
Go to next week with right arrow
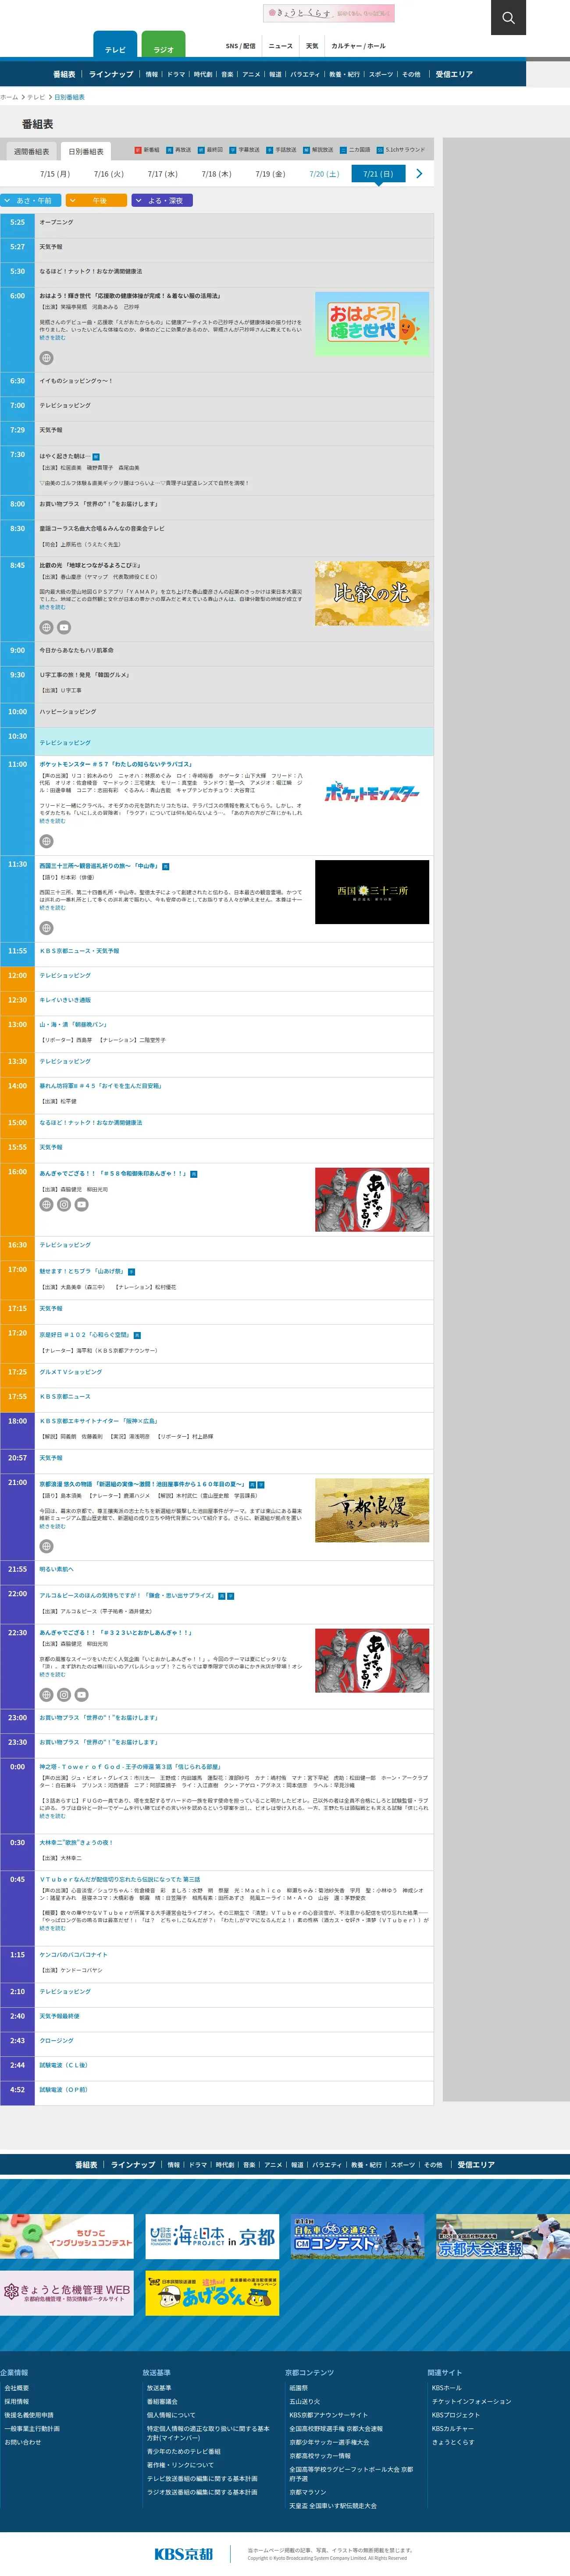point(419,174)
